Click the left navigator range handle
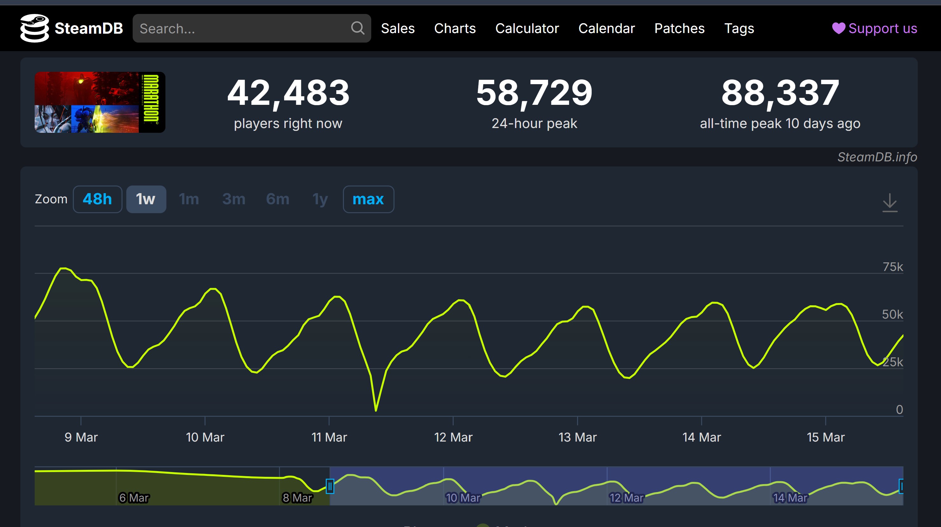 330,486
